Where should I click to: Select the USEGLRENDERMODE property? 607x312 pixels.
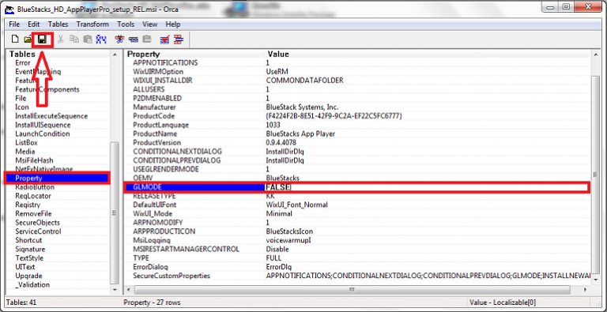pos(166,169)
